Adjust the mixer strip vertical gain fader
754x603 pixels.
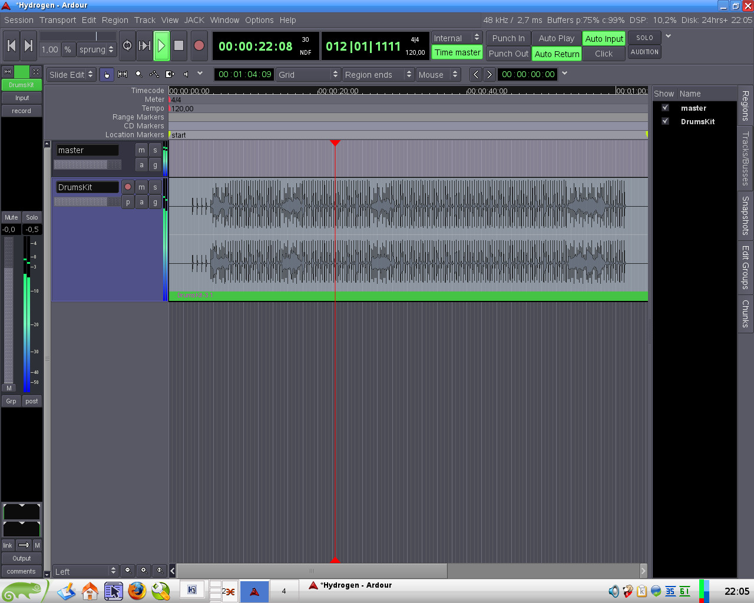[8, 310]
